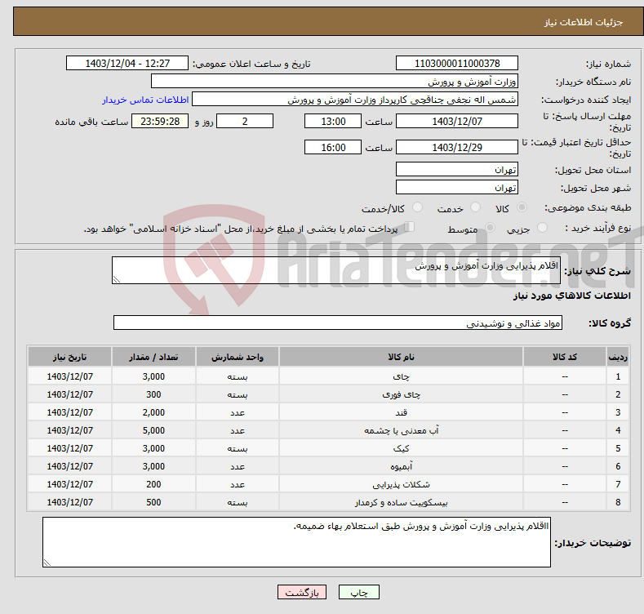Screen dimensions: 644x614
Task: Click the توضیحات خریدار text area
Action: tap(296, 542)
